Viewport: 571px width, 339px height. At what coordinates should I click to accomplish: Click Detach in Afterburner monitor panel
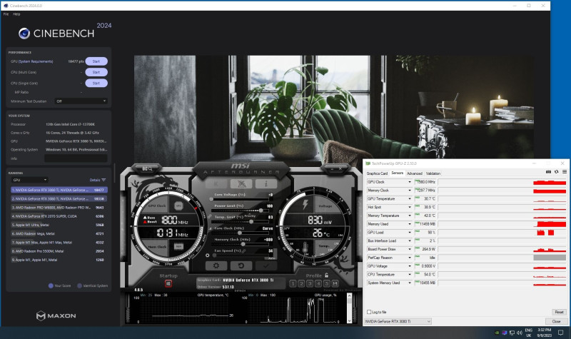pyautogui.click(x=240, y=291)
